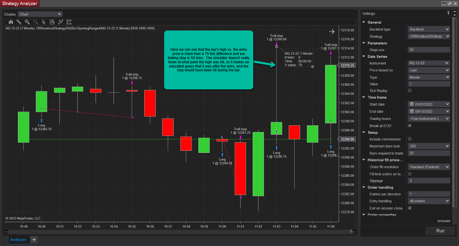459x246 pixels.
Task: Click the chart title with ORBreakoutStrategy(50)
Action: point(80,28)
